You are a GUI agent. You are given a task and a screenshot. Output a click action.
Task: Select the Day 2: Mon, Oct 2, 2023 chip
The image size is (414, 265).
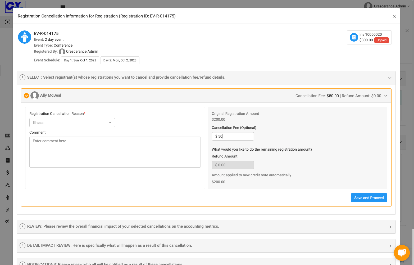tap(120, 60)
